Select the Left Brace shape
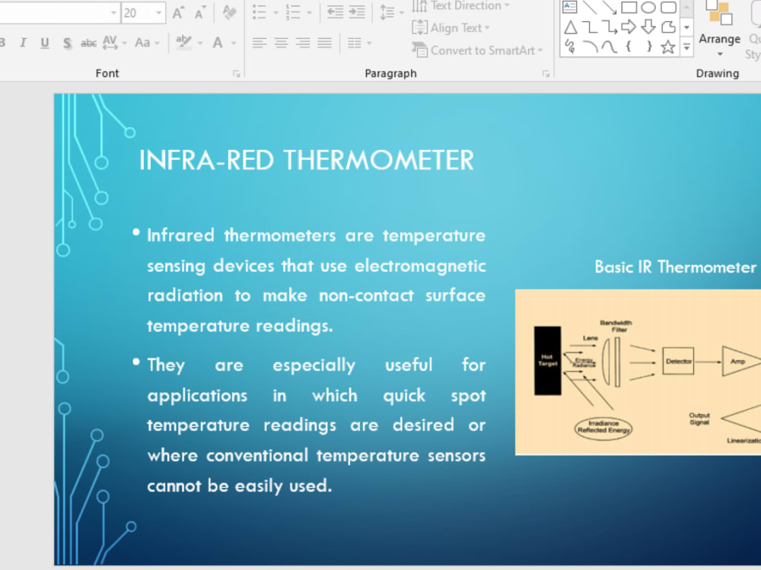 point(629,46)
